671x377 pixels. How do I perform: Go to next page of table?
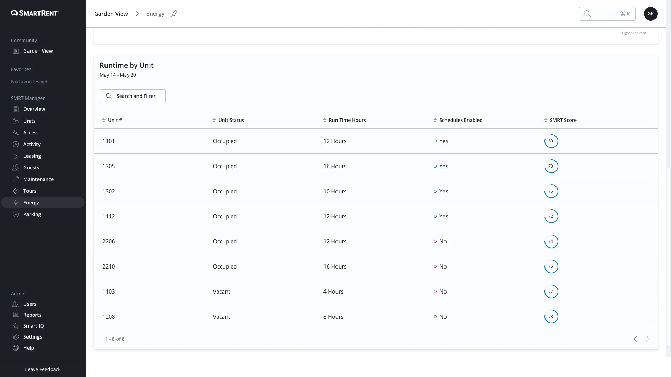point(648,339)
